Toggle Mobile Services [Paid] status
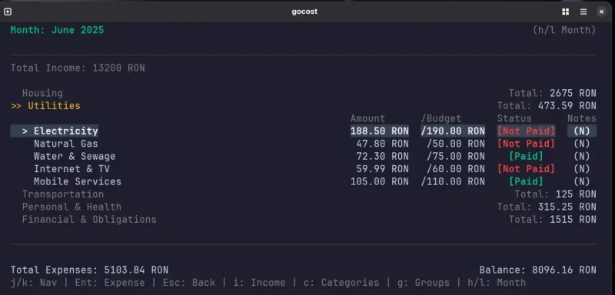The width and height of the screenshot is (615, 295). [527, 181]
